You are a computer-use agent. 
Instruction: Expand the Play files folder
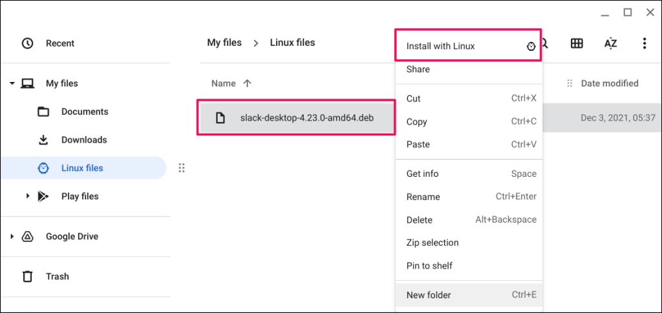[x=28, y=196]
